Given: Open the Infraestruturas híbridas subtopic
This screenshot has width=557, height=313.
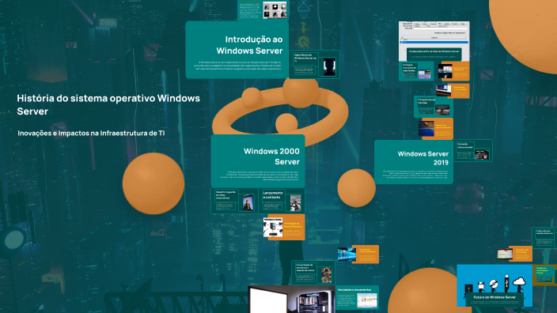Looking at the screenshot, I should coord(434,107).
